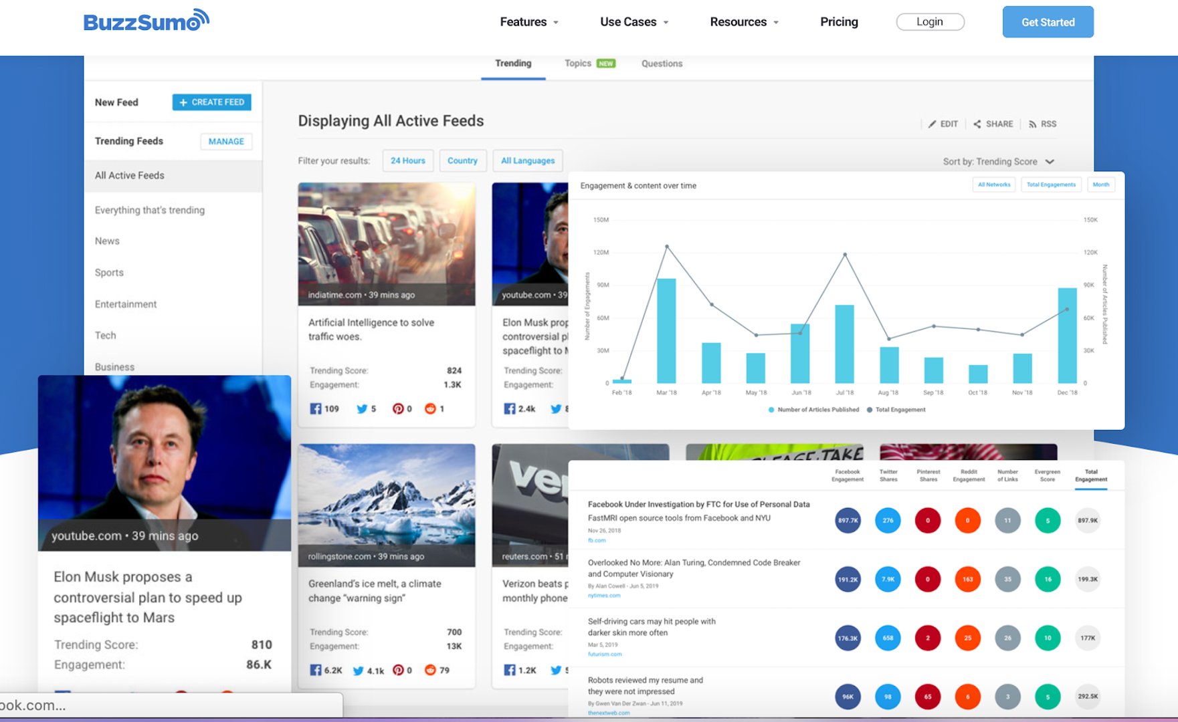Click Pinterest icon on Greenland ice card
The width and height of the screenshot is (1178, 722).
pos(398,670)
